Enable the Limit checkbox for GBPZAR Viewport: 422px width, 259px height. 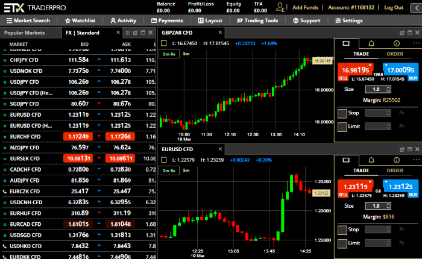(x=342, y=126)
